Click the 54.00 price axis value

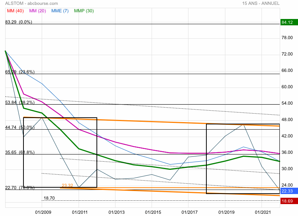point(287,103)
